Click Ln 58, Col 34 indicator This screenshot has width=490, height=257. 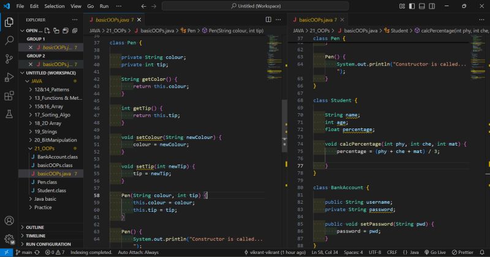coord(325,252)
